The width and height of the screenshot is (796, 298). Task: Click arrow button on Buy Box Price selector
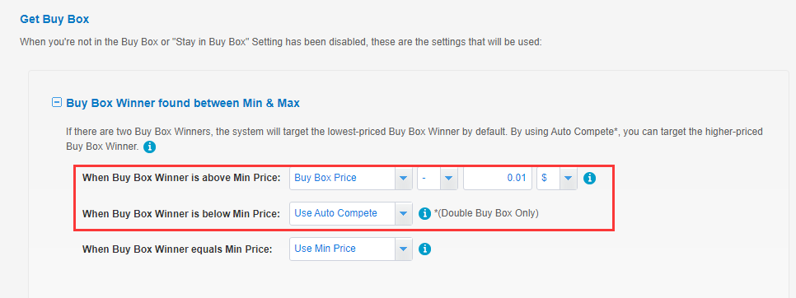(404, 179)
